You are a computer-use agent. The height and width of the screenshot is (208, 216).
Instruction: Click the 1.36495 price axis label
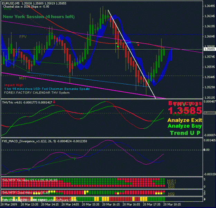tap(210, 6)
